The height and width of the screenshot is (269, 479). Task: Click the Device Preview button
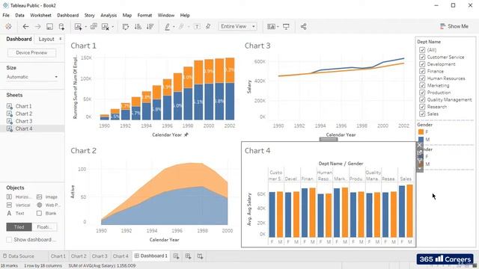31,53
